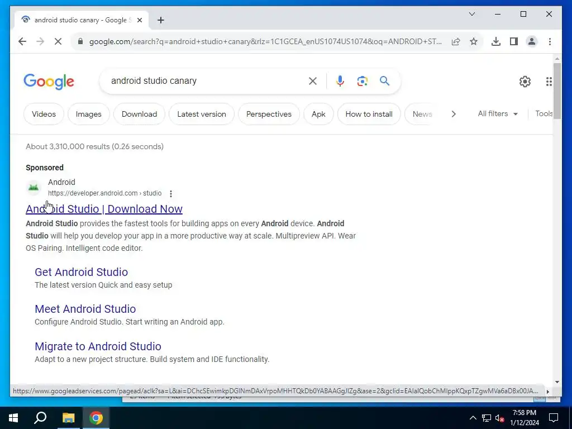572x429 pixels.
Task: Select the Images filter chip
Action: [x=89, y=114]
